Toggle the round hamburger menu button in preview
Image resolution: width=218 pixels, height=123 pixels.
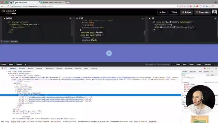(x=109, y=53)
